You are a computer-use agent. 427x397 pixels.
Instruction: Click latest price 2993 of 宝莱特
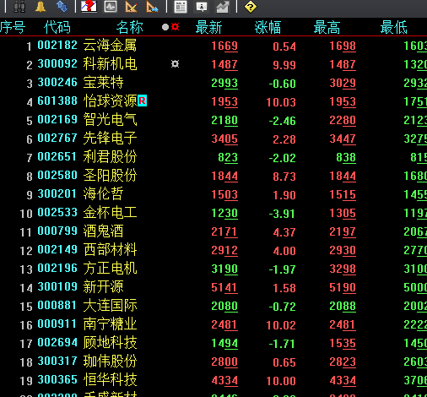click(224, 84)
